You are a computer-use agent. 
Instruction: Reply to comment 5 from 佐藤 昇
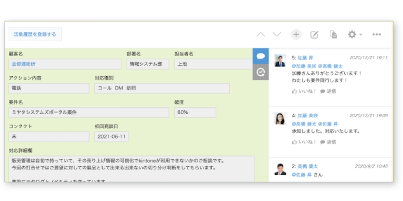(328, 91)
